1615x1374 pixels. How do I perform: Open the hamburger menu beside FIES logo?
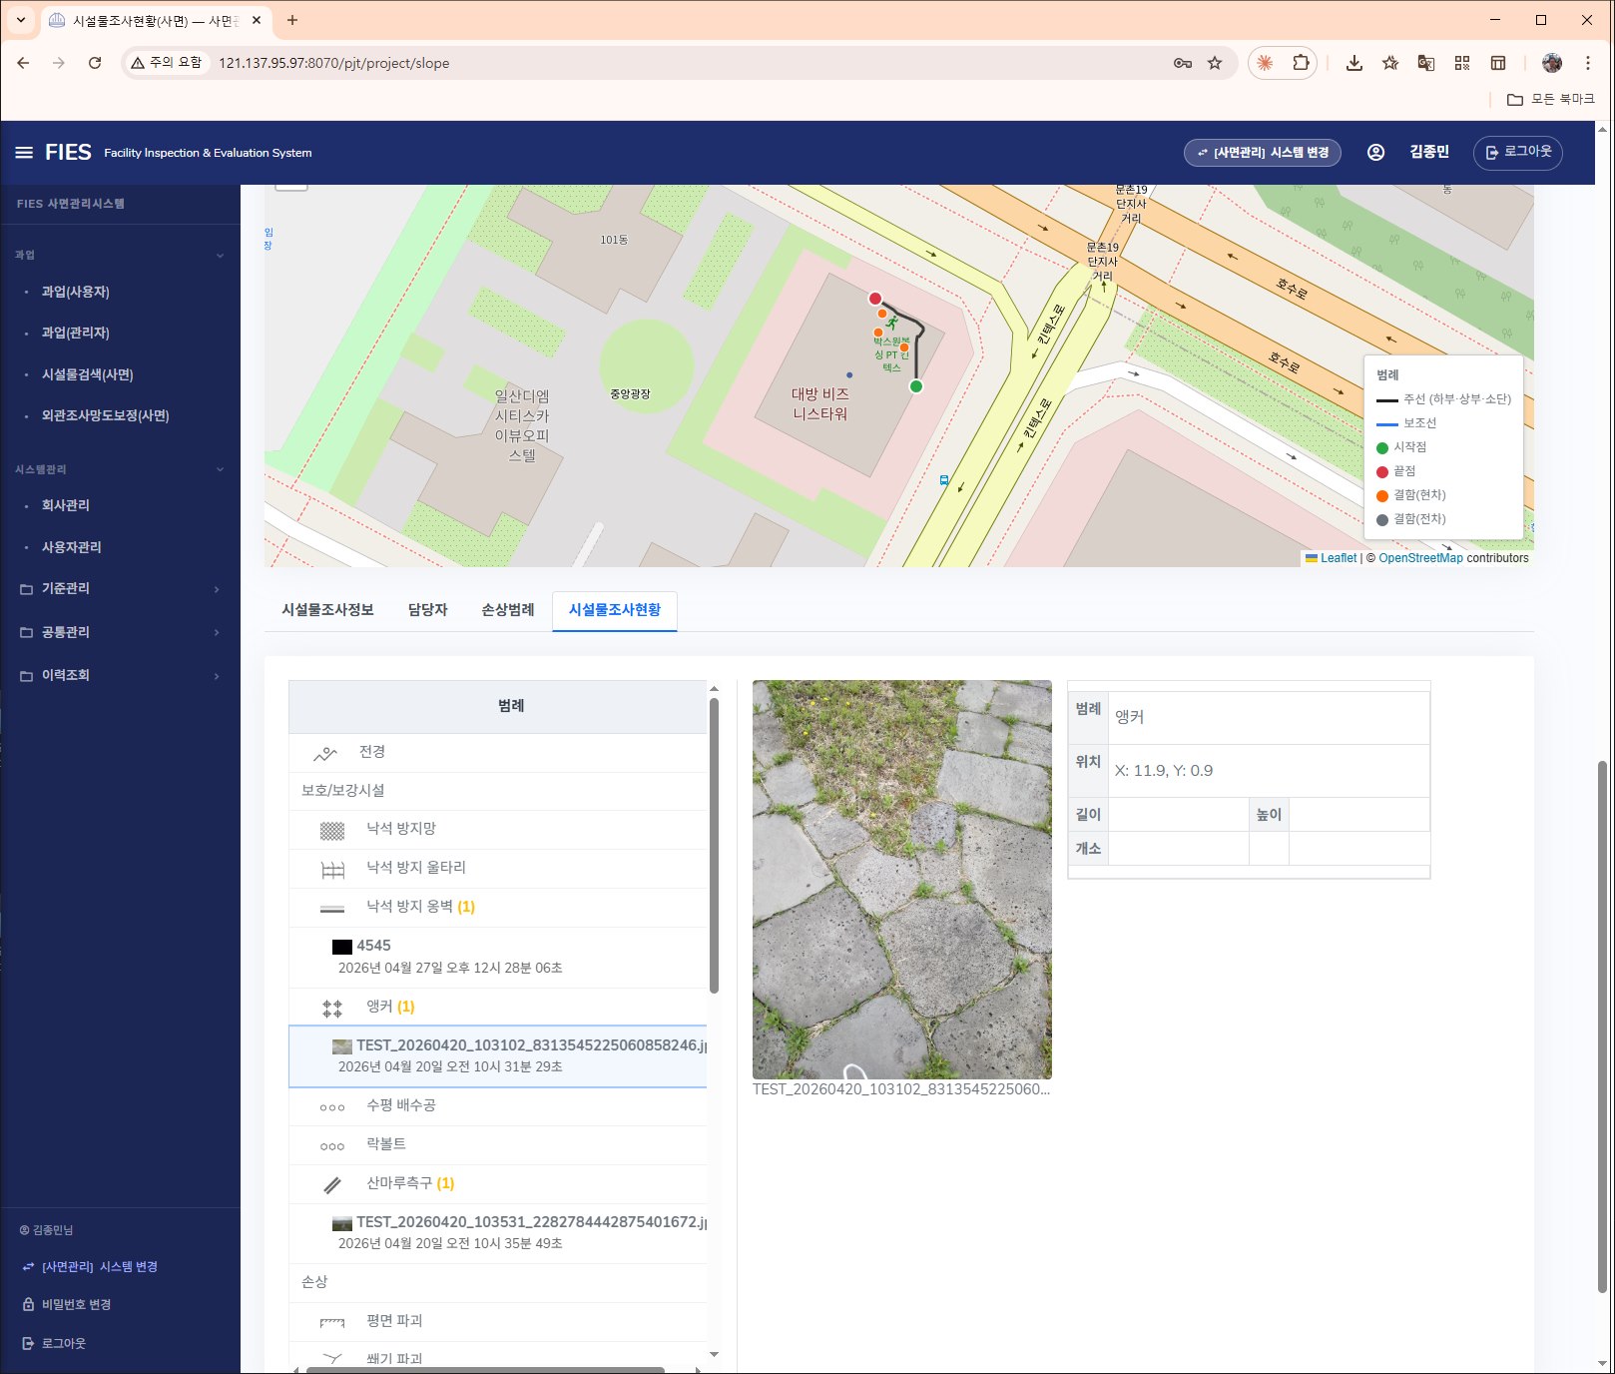(x=24, y=152)
